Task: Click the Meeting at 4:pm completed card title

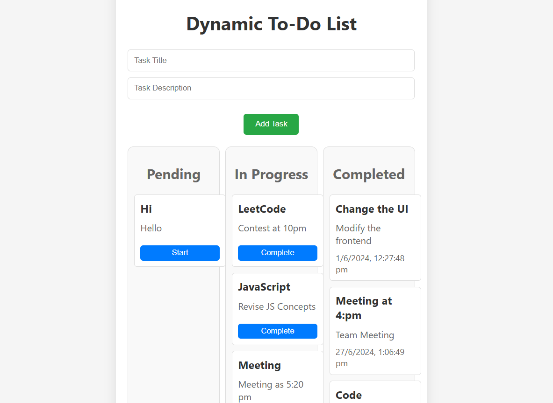Action: tap(364, 308)
